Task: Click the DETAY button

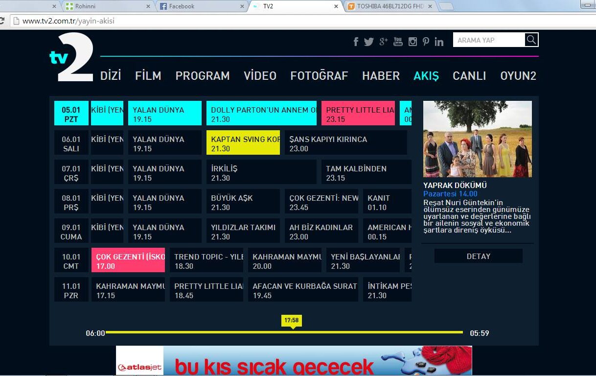Action: pos(478,256)
